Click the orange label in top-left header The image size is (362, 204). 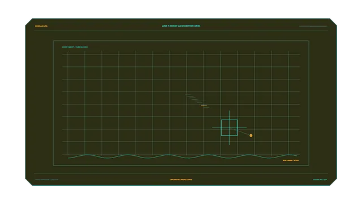(41, 26)
